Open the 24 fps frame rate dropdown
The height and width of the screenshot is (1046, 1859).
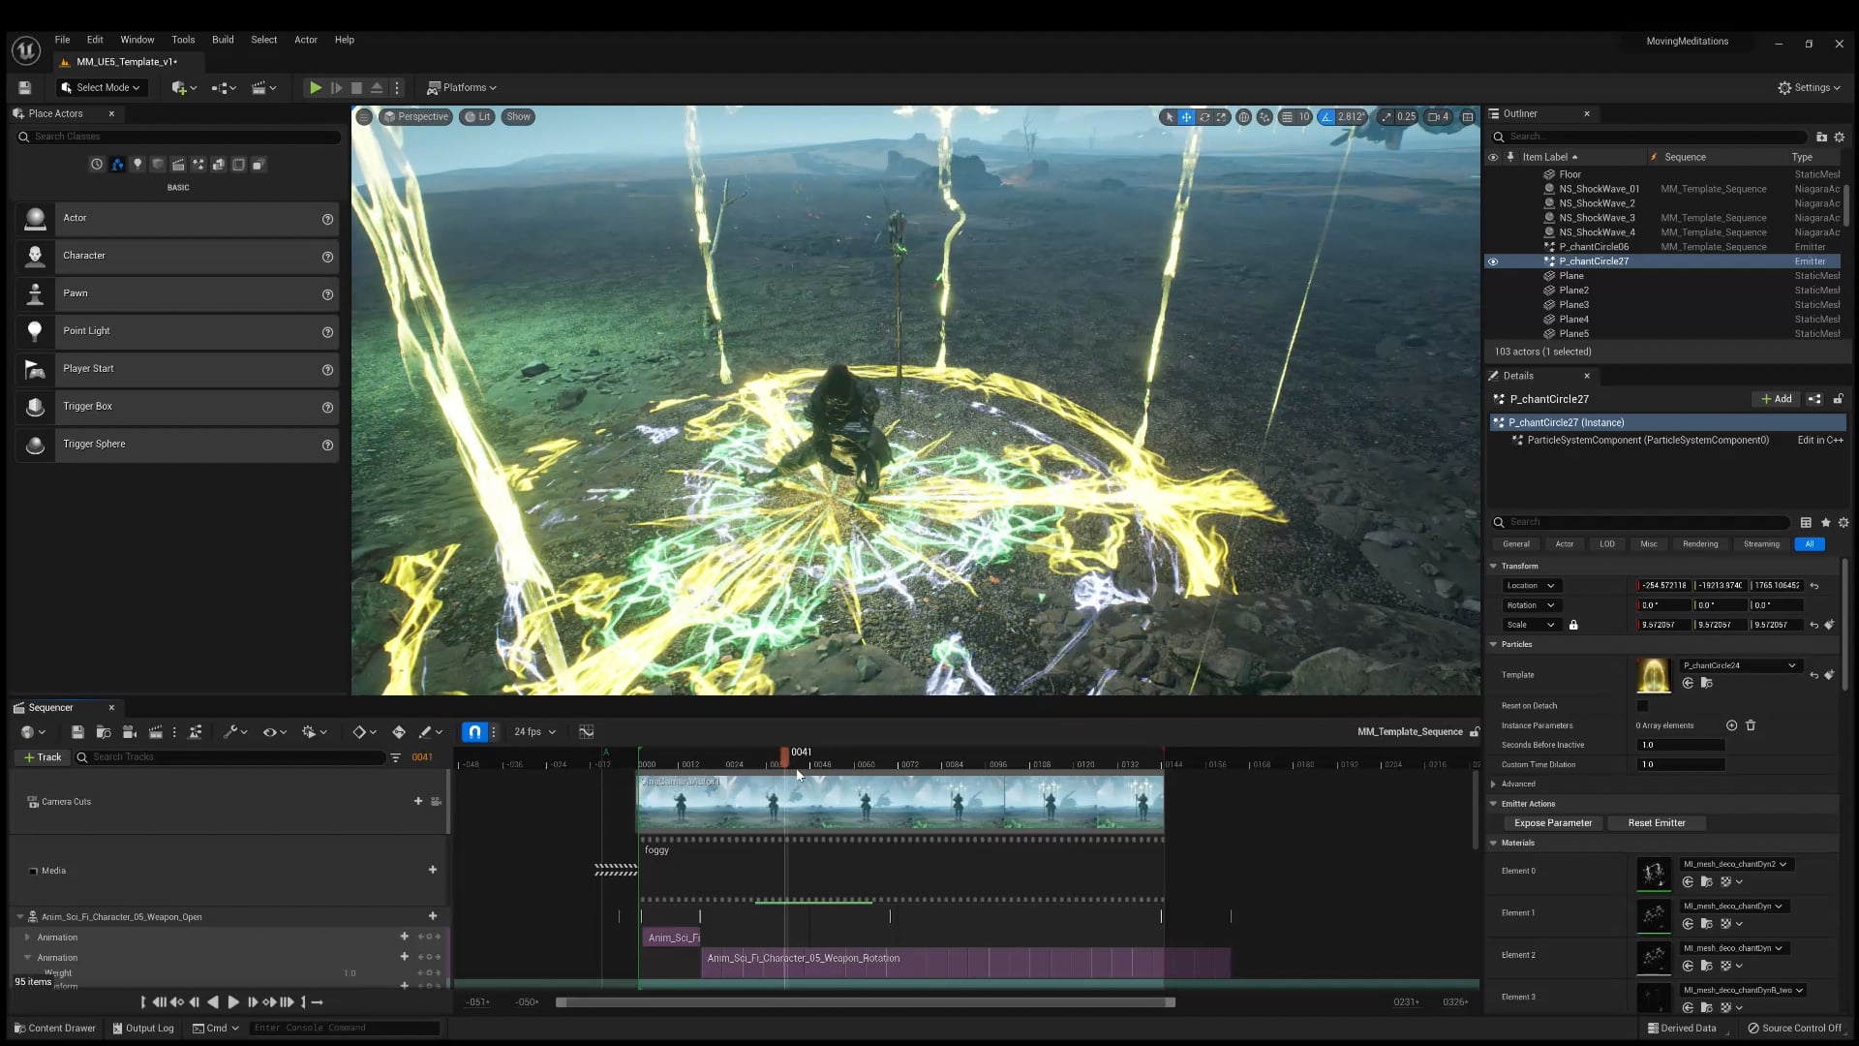pos(534,732)
